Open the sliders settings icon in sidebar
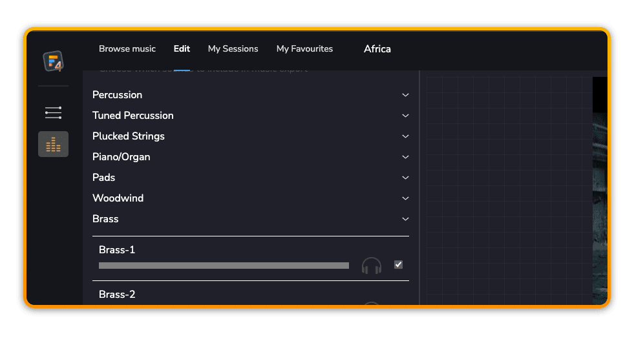The image size is (634, 345). [53, 113]
